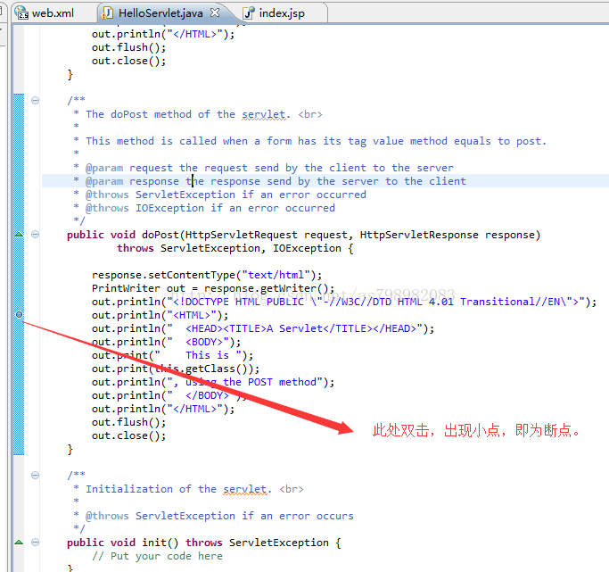Click the out.flush() line inside doPost
The width and height of the screenshot is (609, 572).
click(128, 422)
